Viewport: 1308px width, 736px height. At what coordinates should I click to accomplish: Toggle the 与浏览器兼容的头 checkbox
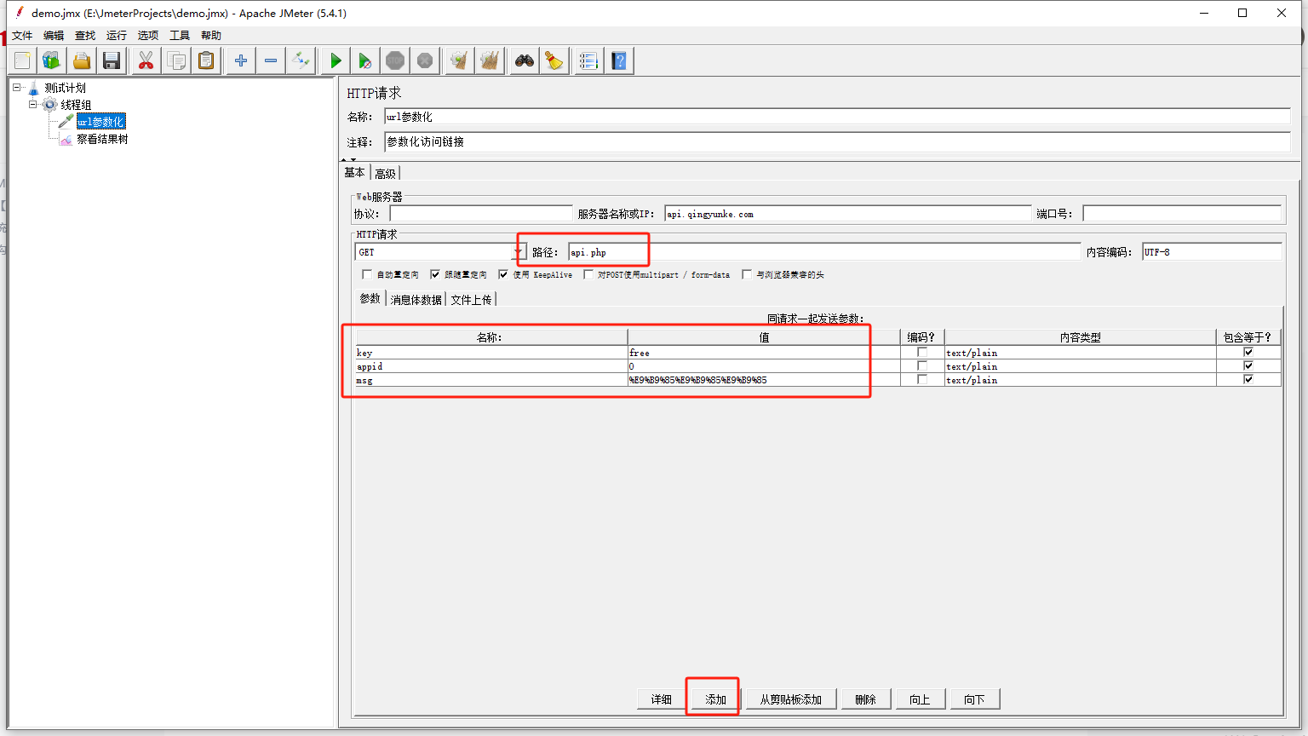tap(747, 274)
